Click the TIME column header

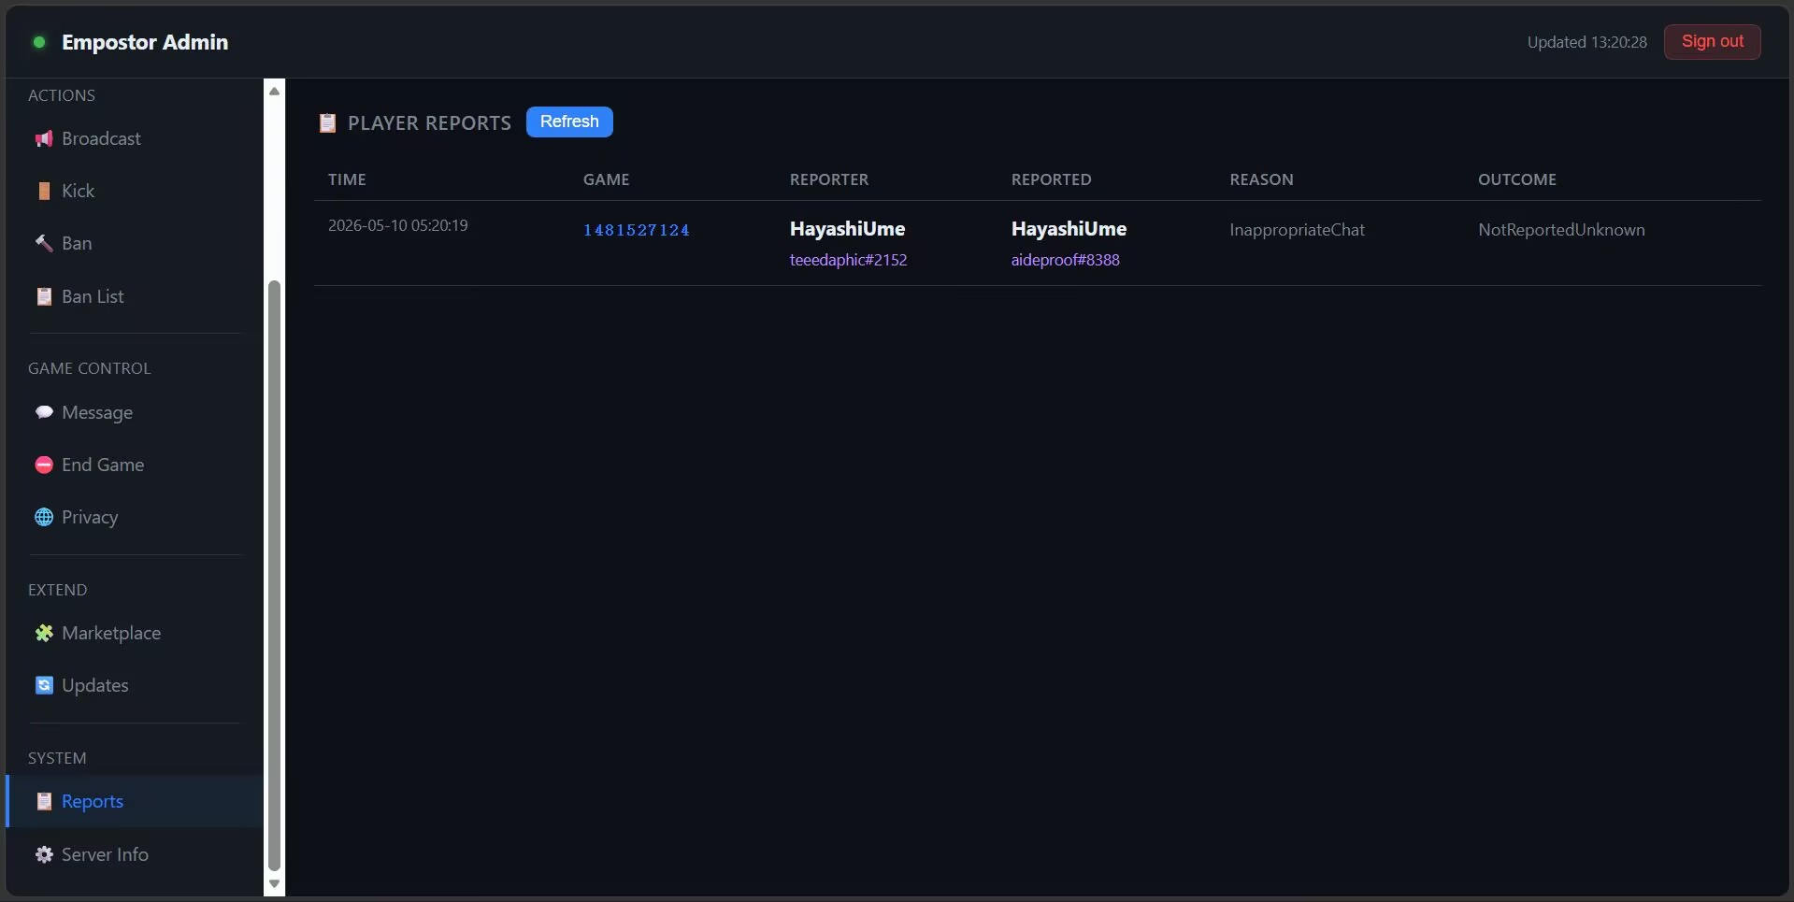347,179
